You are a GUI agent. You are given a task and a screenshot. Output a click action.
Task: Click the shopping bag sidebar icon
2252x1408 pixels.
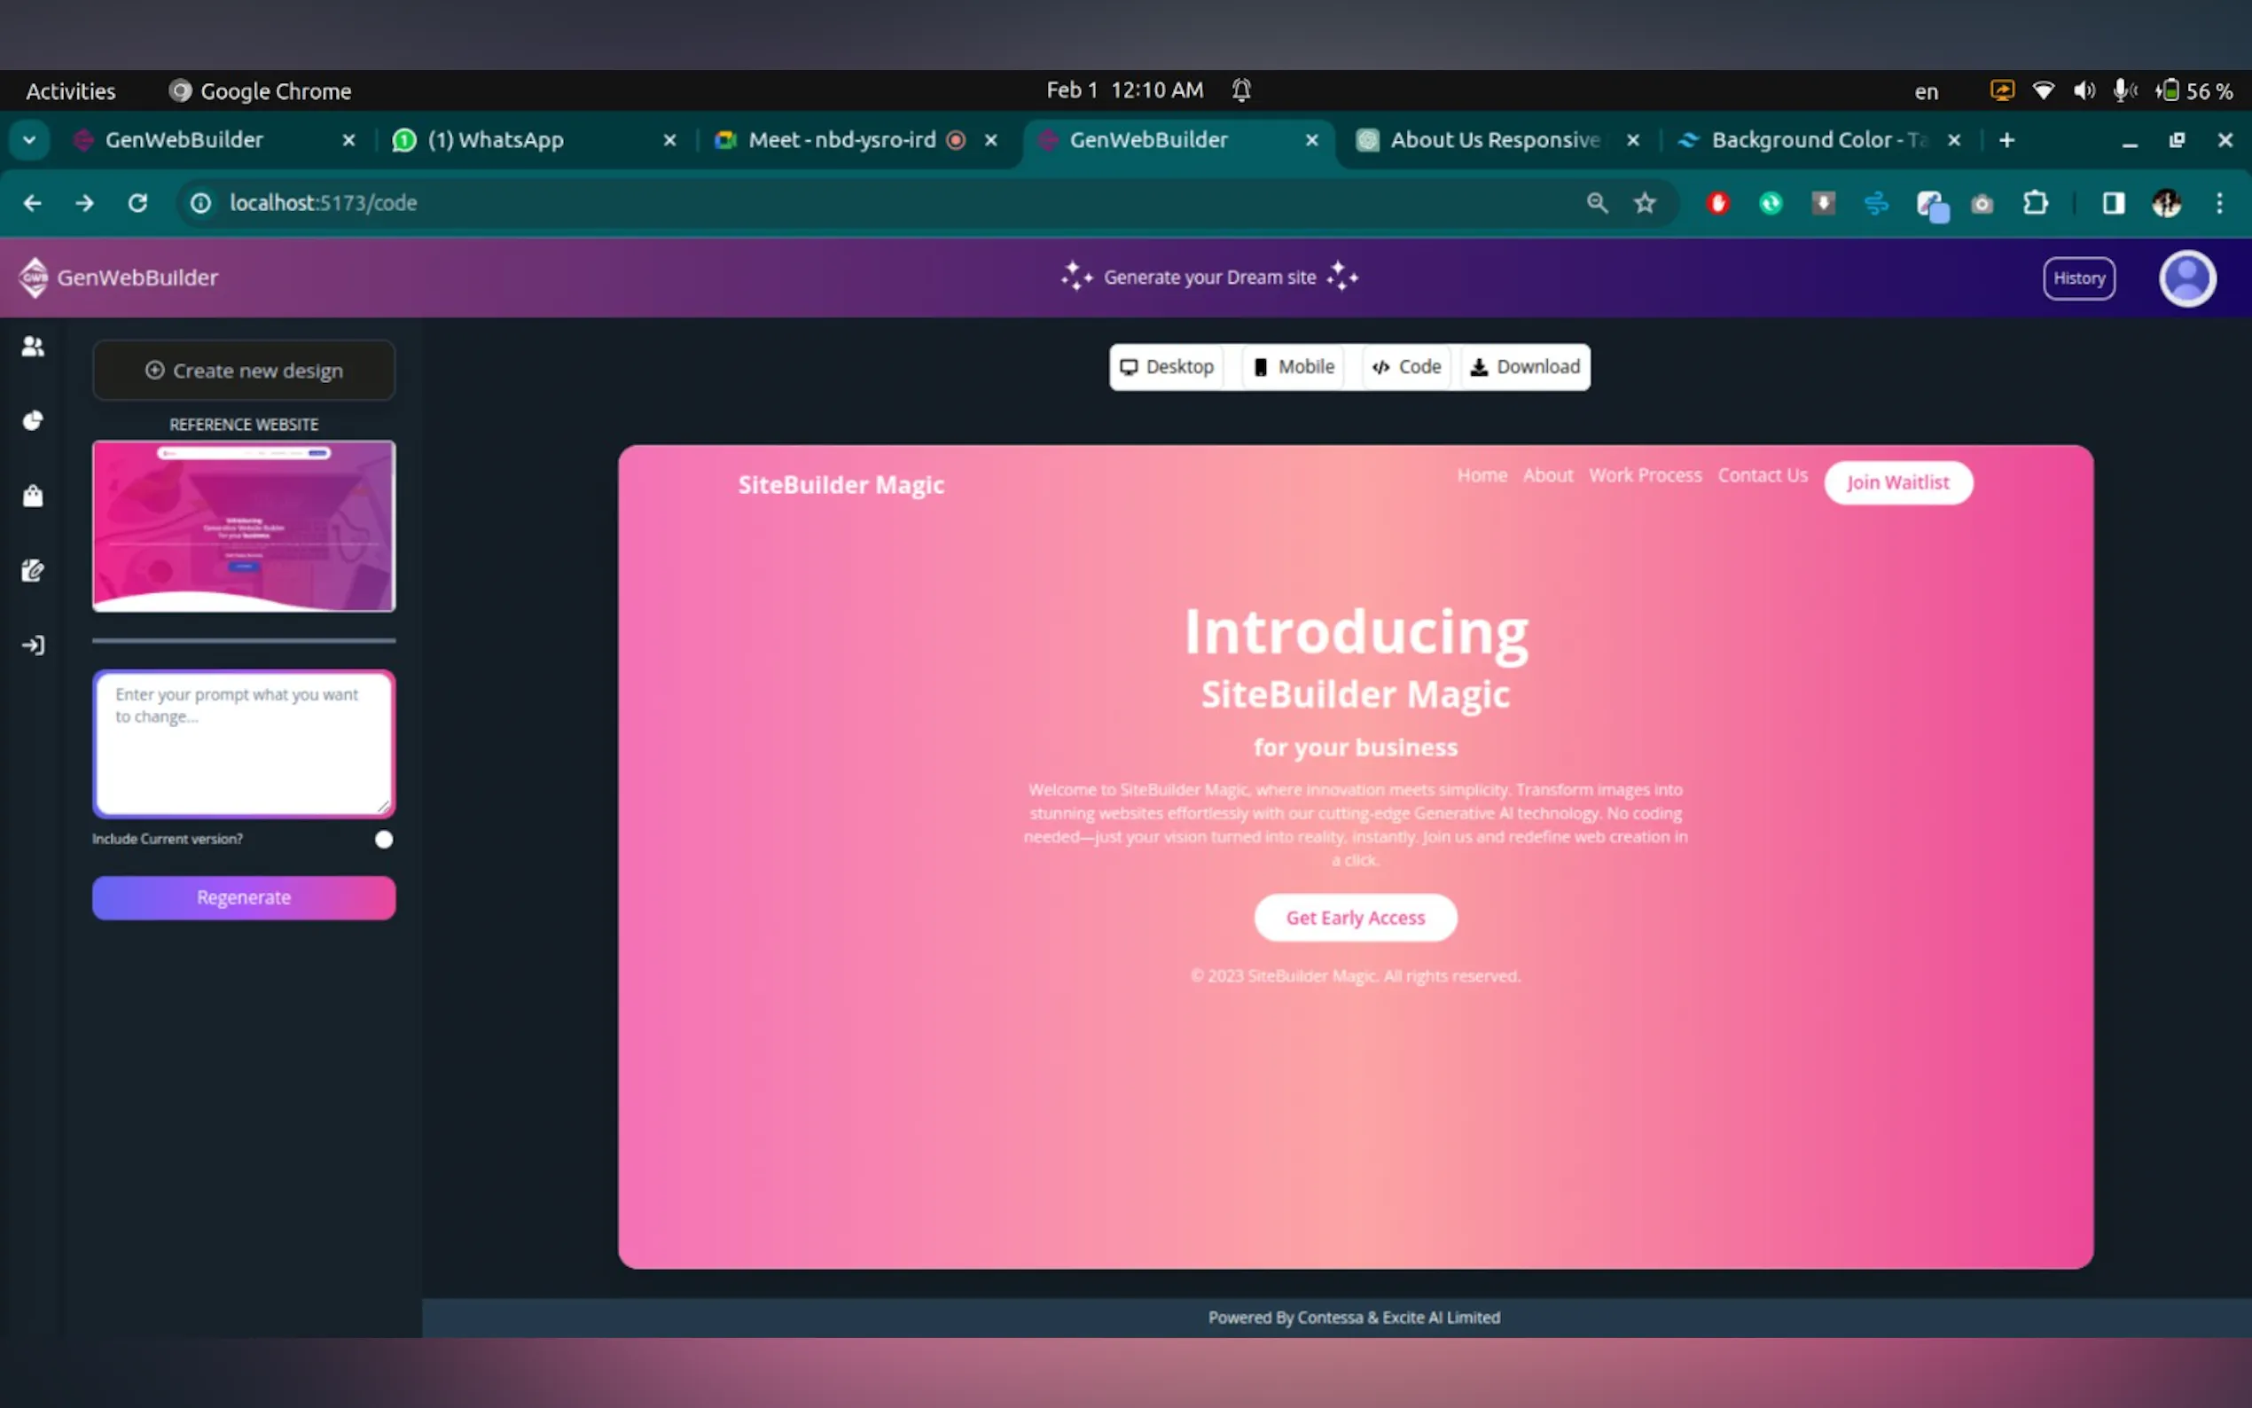coord(33,496)
